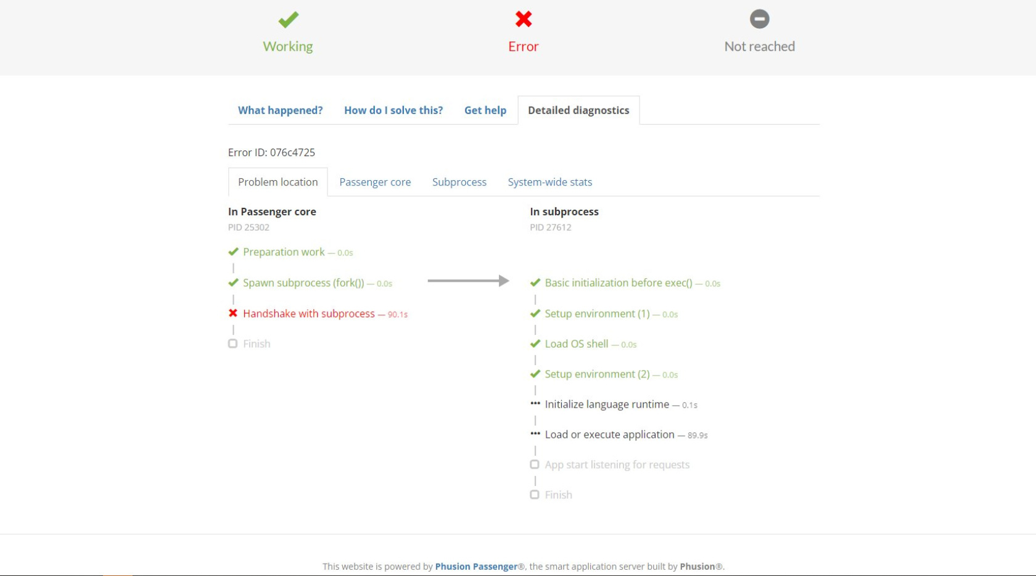The image size is (1036, 576).
Task: Show the System-wide stats sub-tab
Action: click(550, 182)
